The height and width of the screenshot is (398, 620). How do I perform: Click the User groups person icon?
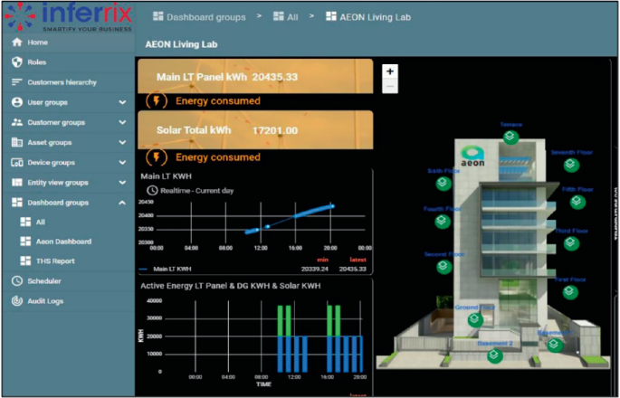click(x=17, y=102)
